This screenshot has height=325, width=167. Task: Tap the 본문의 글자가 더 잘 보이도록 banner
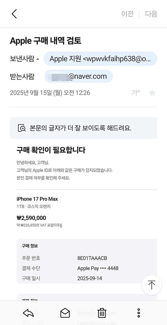(x=83, y=128)
